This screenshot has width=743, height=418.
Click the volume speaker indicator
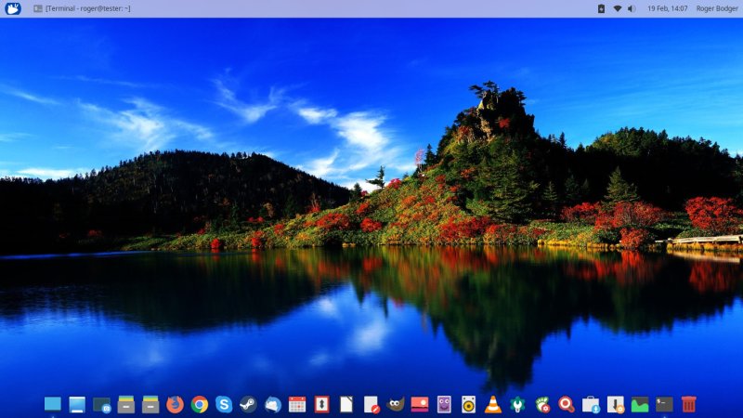coord(632,8)
